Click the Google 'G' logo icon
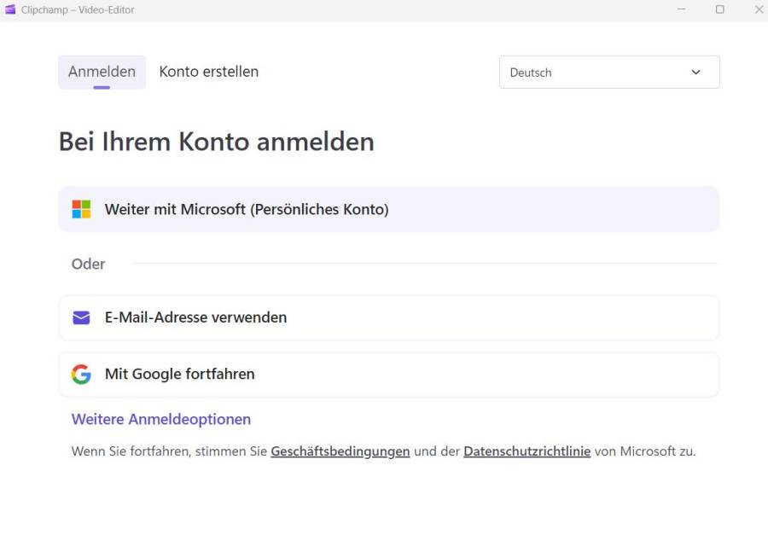The height and width of the screenshot is (535, 768). [81, 375]
